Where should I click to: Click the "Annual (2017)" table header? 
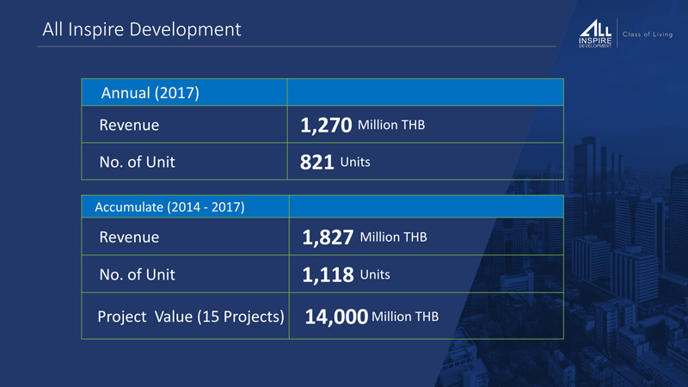tap(150, 93)
